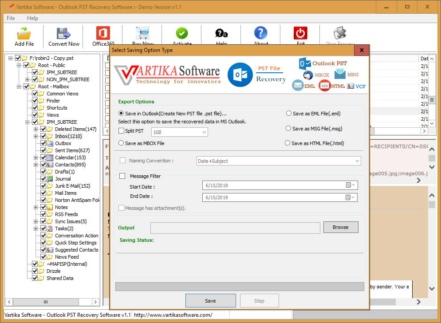The width and height of the screenshot is (441, 323).
Task: Click the Journal folder icon in tree
Action: click(50, 179)
